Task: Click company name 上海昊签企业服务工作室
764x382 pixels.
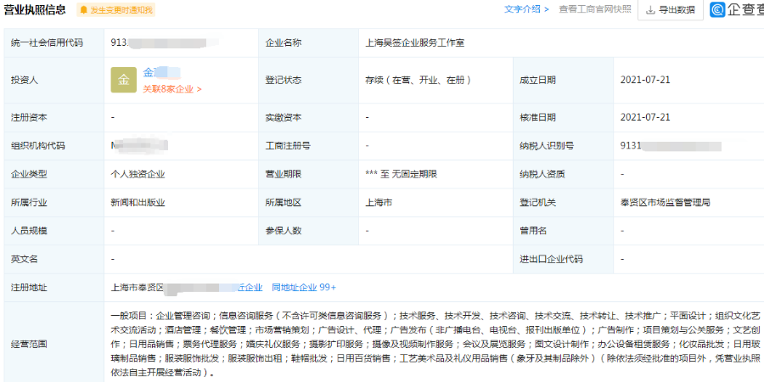Action: (414, 43)
